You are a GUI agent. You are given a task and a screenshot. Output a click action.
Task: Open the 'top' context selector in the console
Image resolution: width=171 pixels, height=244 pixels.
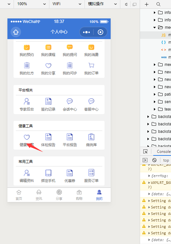point(166,160)
